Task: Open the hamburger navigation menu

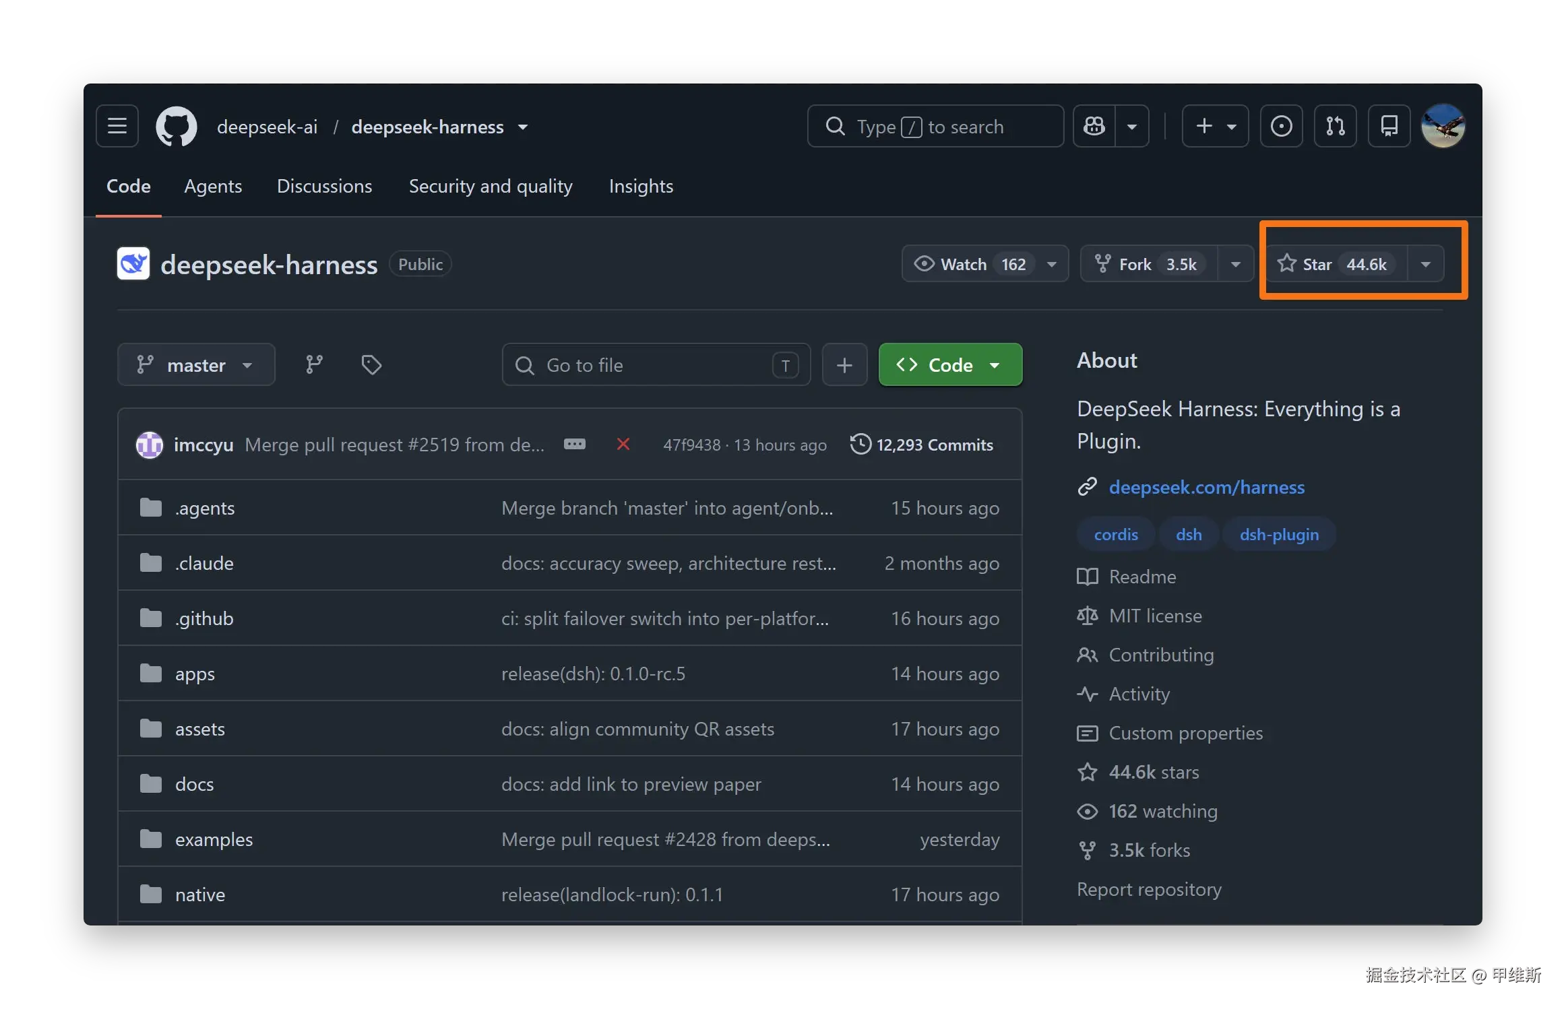Action: coord(117,126)
